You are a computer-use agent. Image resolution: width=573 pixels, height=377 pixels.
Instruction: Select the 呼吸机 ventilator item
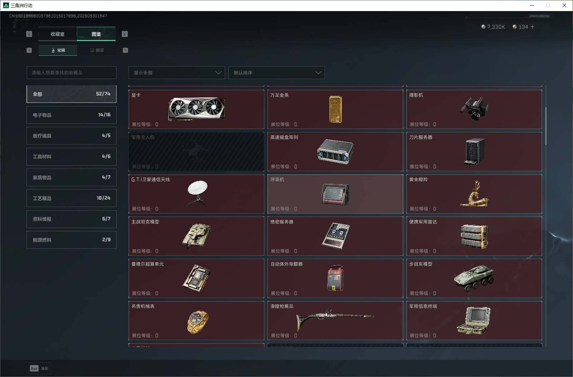point(335,194)
